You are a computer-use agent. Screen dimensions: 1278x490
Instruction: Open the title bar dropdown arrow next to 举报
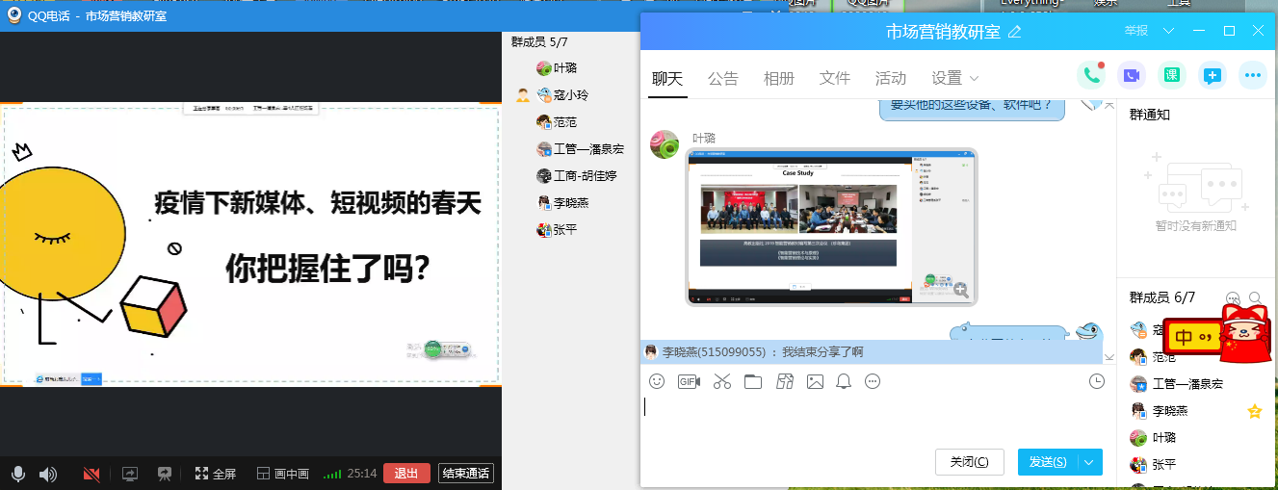(1169, 31)
